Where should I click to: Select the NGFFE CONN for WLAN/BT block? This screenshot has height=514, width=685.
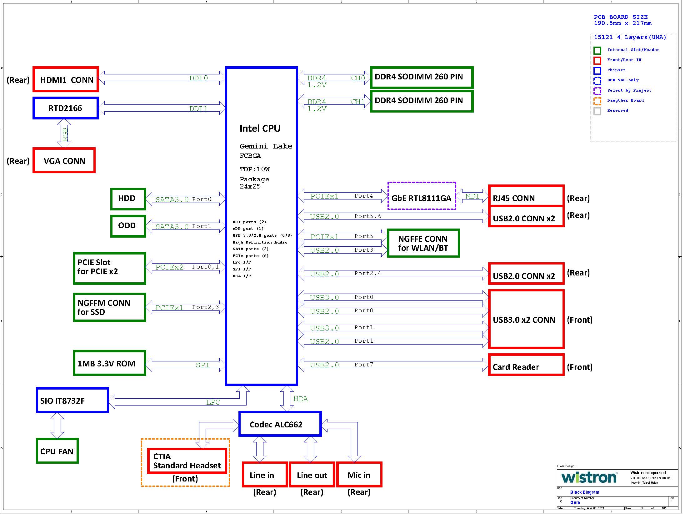pos(423,243)
